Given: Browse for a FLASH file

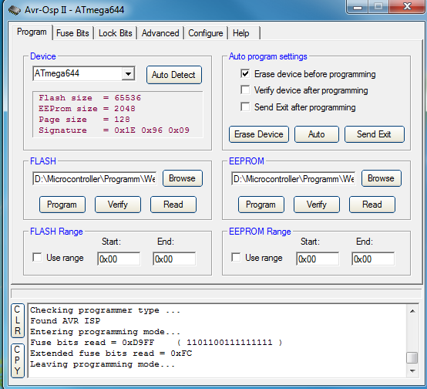Looking at the screenshot, I should pyautogui.click(x=183, y=178).
